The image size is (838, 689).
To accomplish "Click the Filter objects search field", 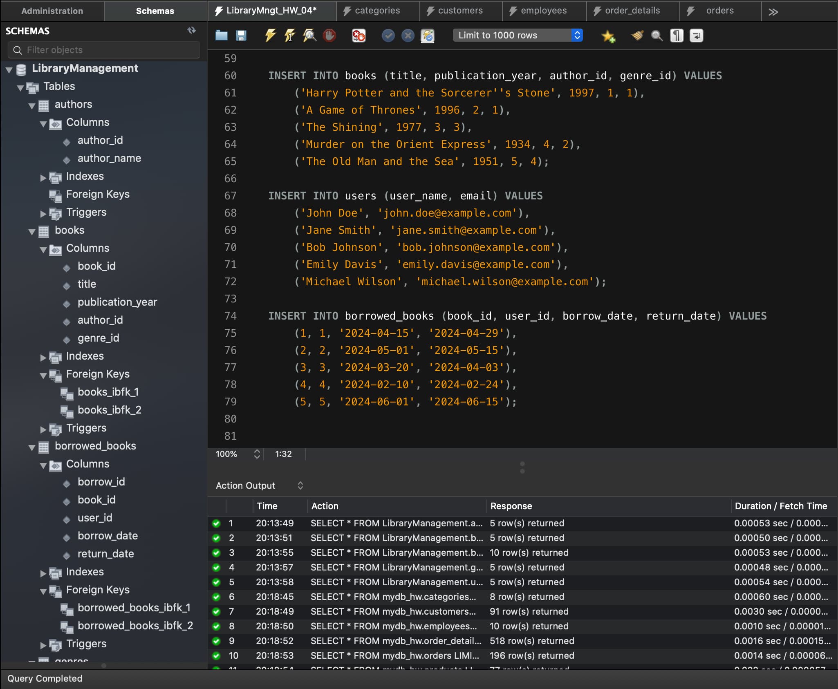I will tap(104, 50).
